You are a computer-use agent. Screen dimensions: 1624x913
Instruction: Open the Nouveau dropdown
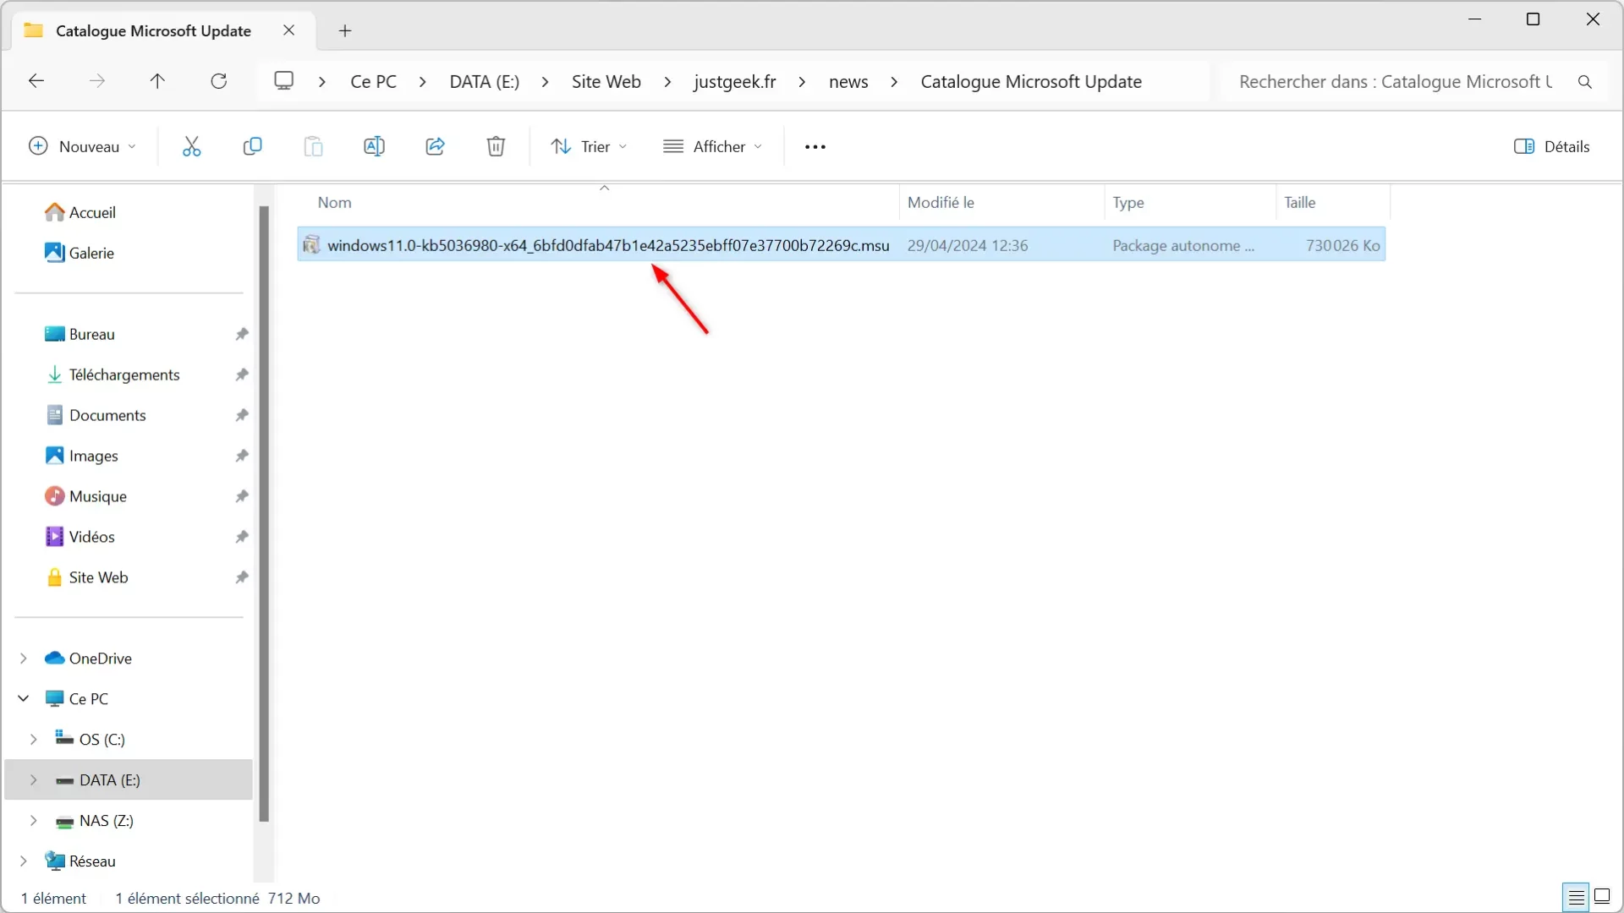[x=82, y=146]
